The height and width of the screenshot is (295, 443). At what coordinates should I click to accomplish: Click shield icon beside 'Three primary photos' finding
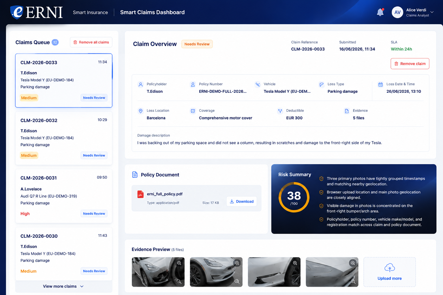tap(321, 179)
